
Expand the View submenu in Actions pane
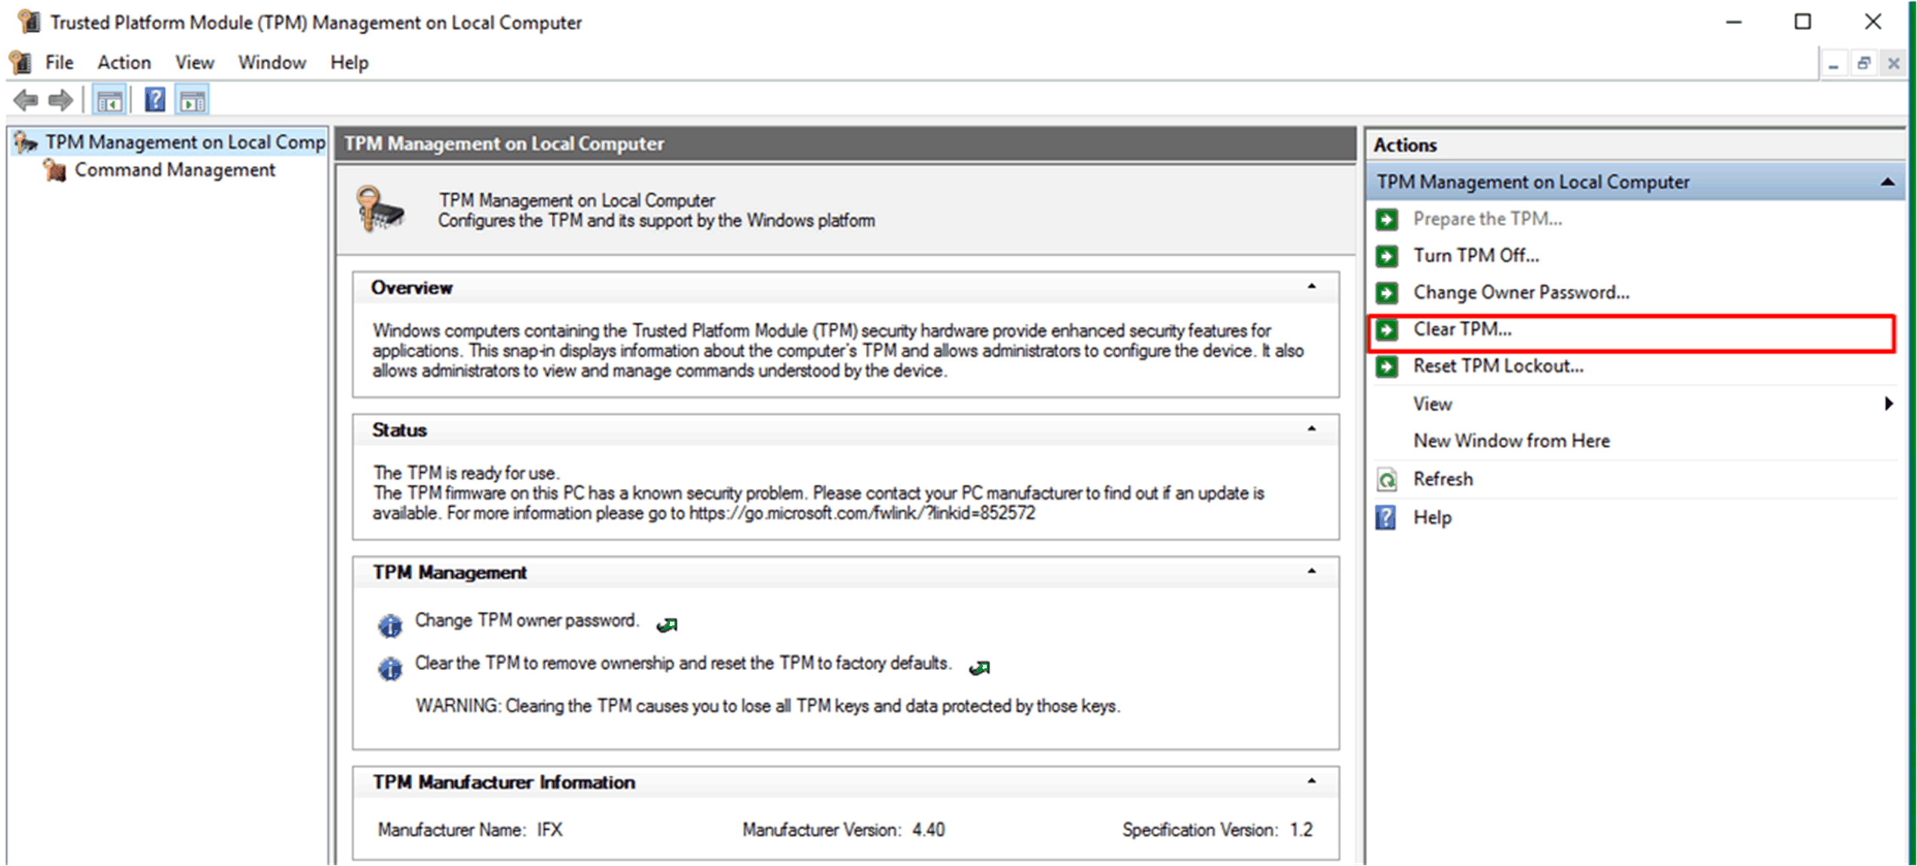tap(1888, 404)
